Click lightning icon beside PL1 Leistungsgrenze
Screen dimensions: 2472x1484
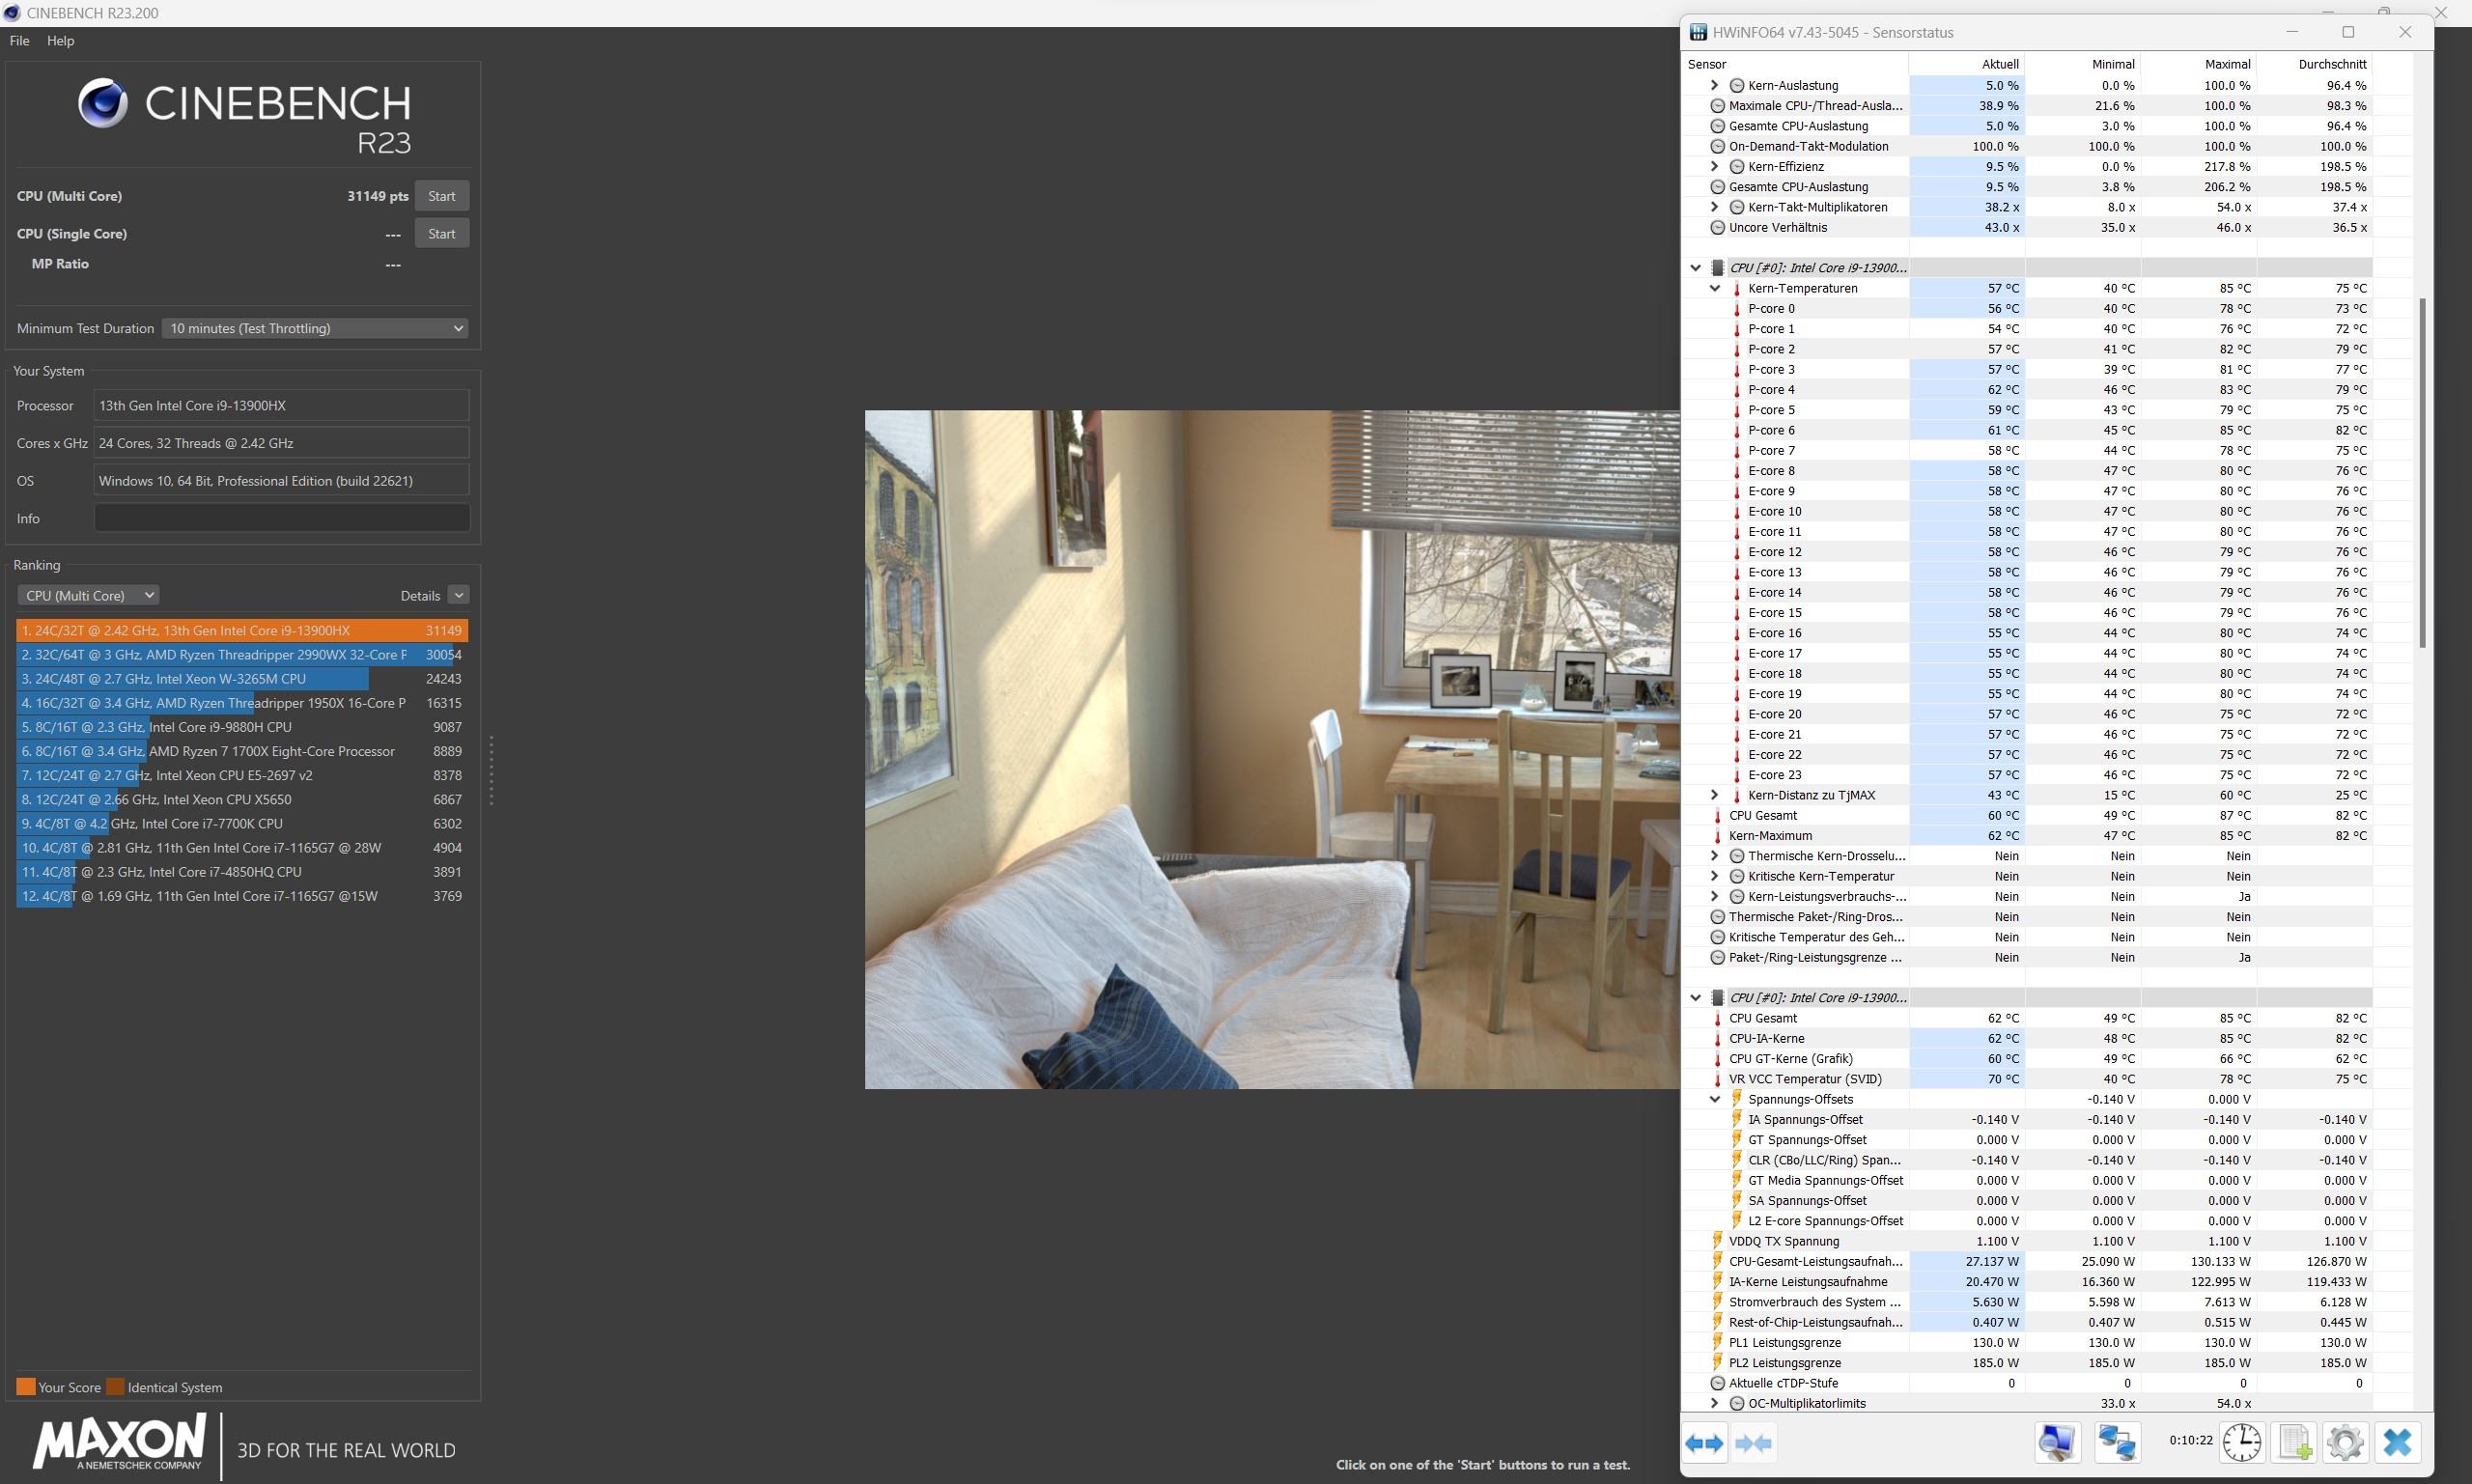[x=1717, y=1342]
